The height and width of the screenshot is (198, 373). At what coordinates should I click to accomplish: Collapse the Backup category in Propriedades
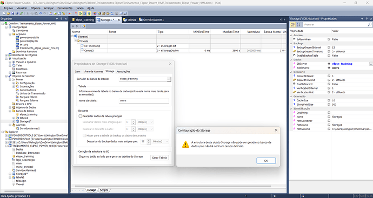coord(291,44)
